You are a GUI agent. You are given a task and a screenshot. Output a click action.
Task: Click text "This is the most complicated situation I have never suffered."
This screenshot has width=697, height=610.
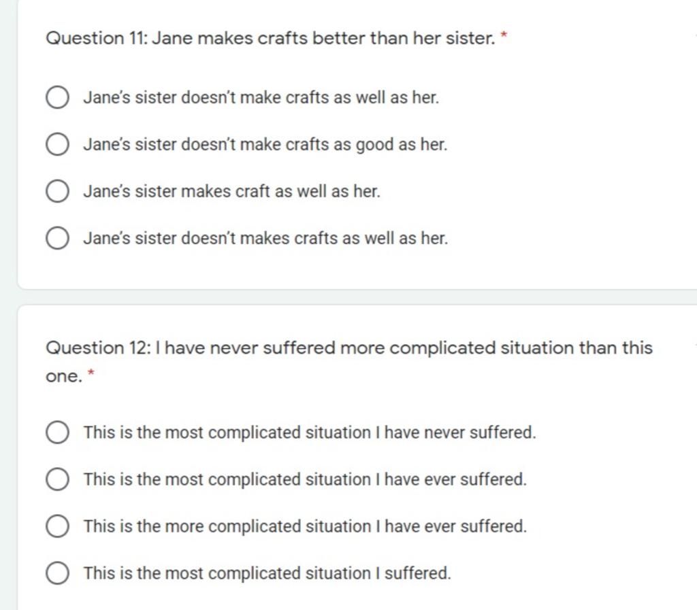[x=310, y=433]
